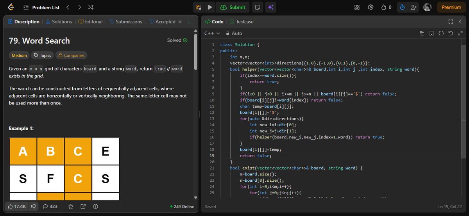Like the problem, 17.4K thumbs up
This screenshot has width=469, height=216.
[x=16, y=206]
